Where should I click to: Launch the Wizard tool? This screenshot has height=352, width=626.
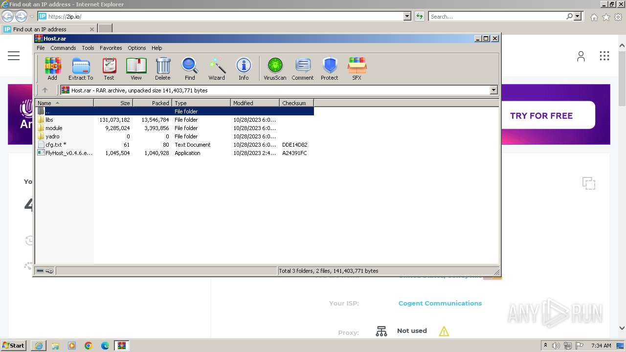(x=217, y=68)
